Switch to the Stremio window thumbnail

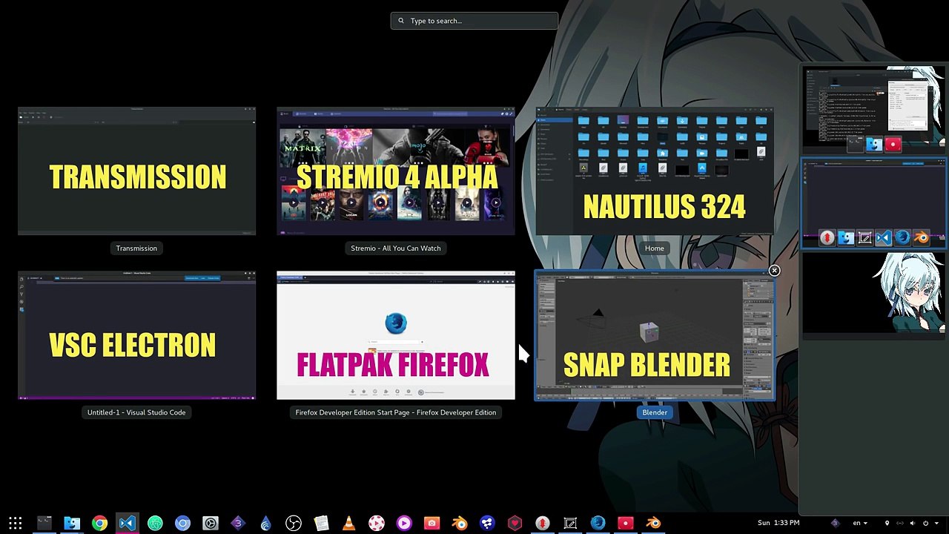pos(396,171)
